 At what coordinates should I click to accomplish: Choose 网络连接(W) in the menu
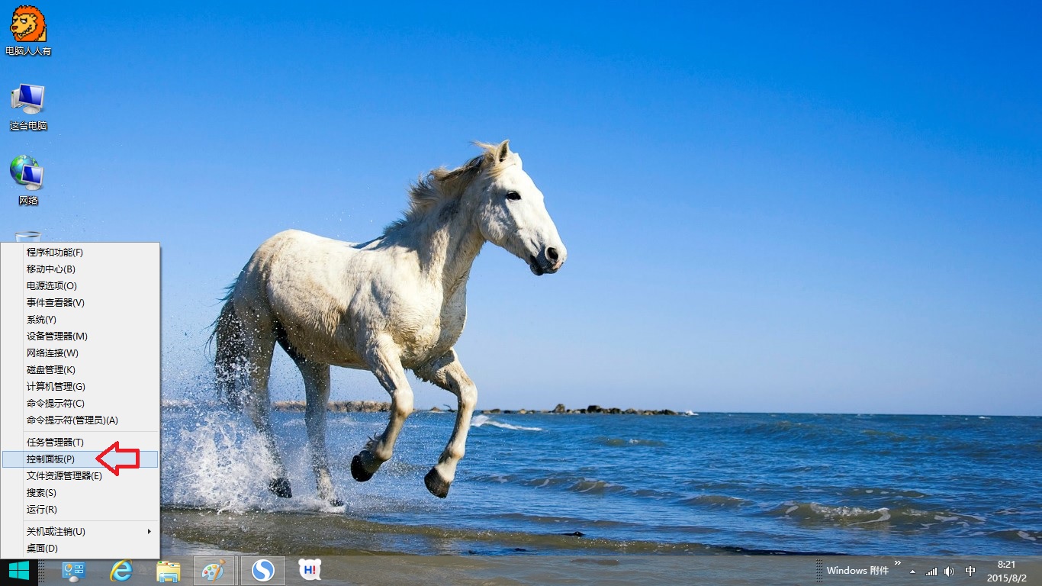point(81,353)
